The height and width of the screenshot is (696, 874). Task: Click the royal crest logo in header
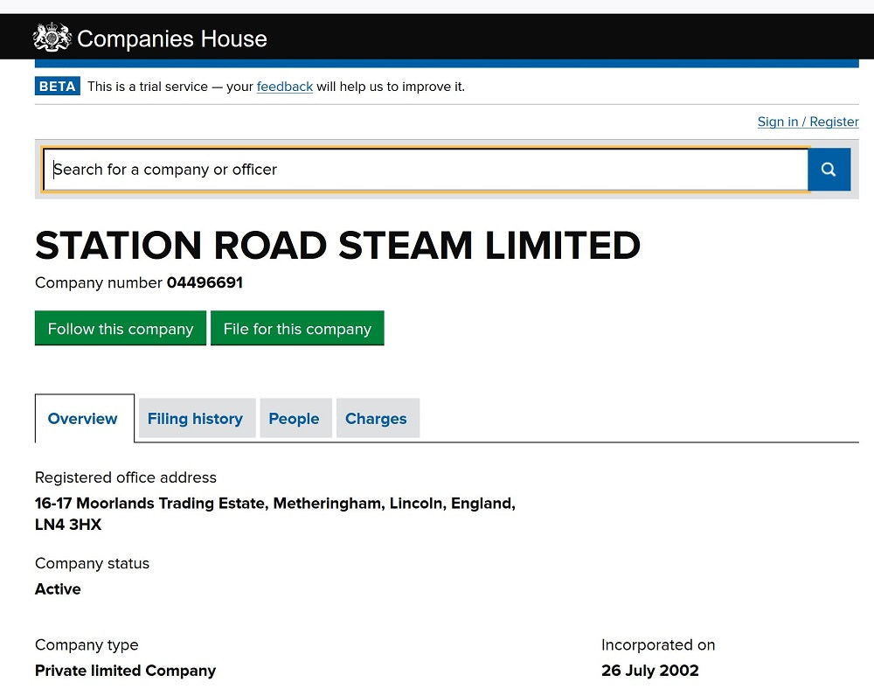52,38
